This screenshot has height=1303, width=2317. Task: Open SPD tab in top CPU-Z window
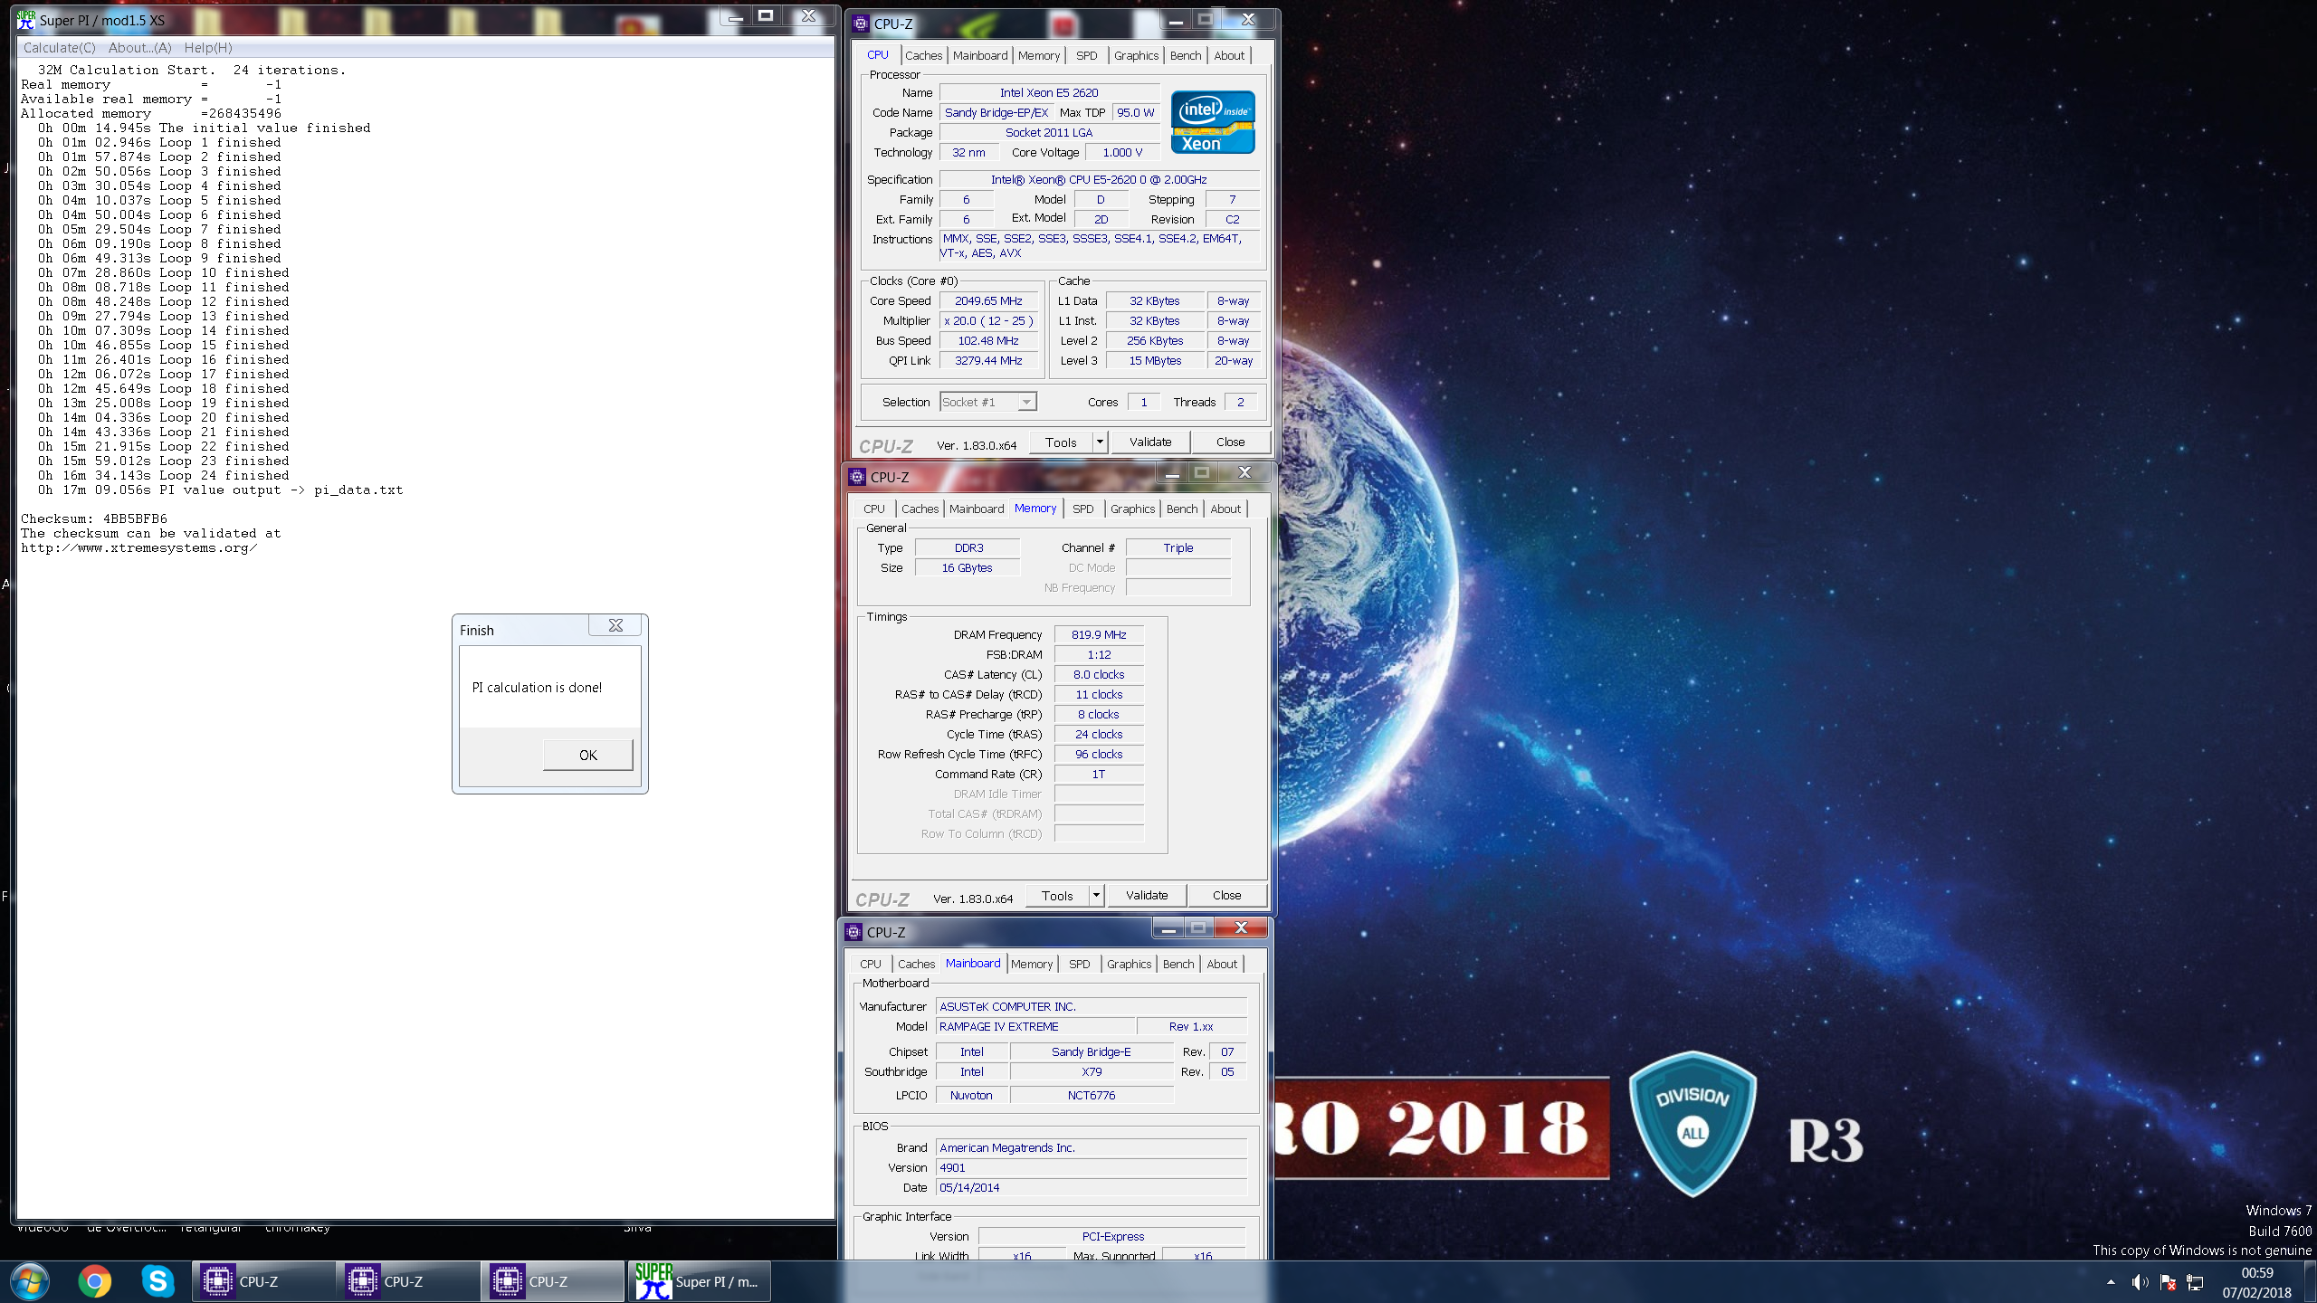point(1086,55)
